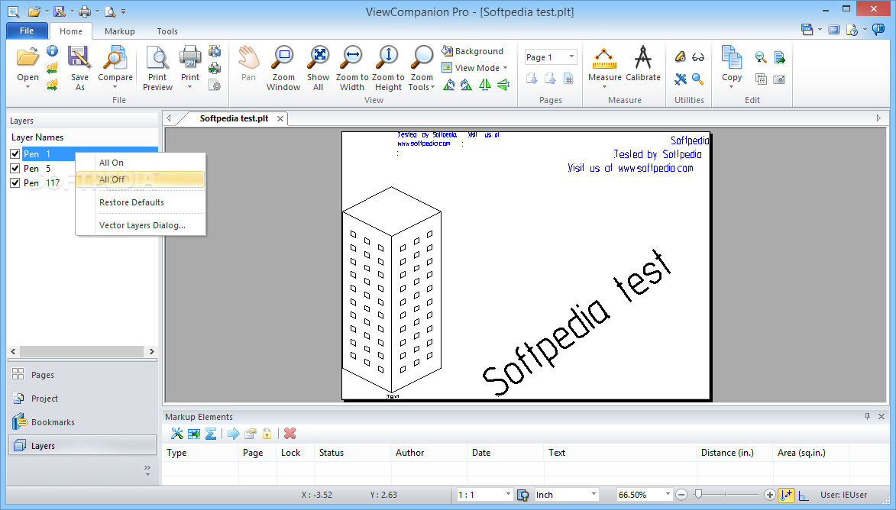Click the Layers navigation pane button
The height and width of the screenshot is (510, 896).
[82, 445]
